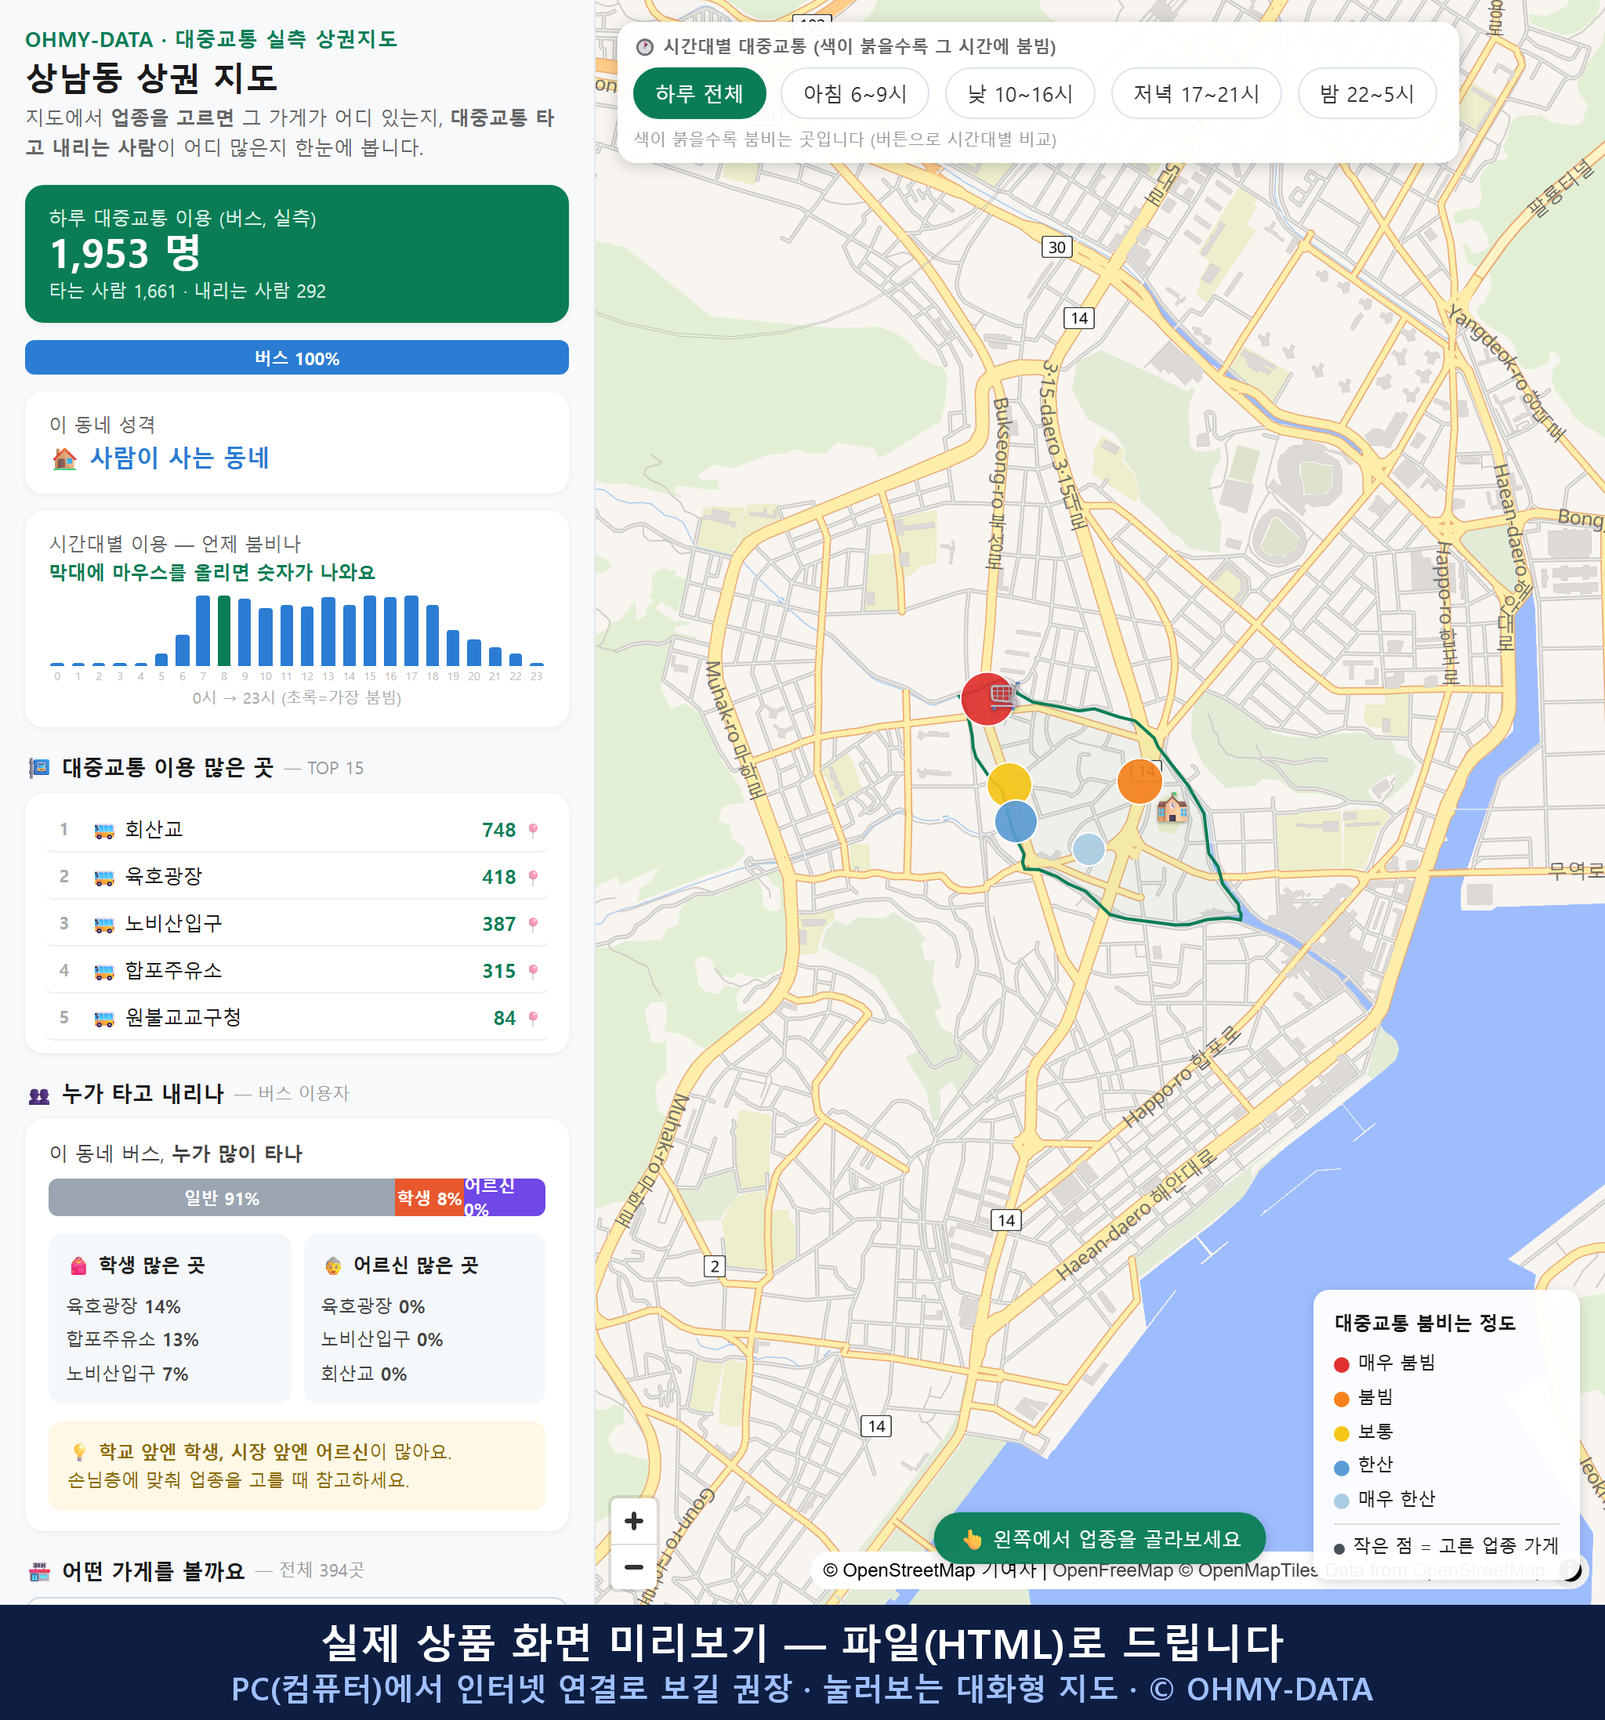
Task: Click 회산교 0% under 어르신 많은 곳
Action: click(x=364, y=1374)
